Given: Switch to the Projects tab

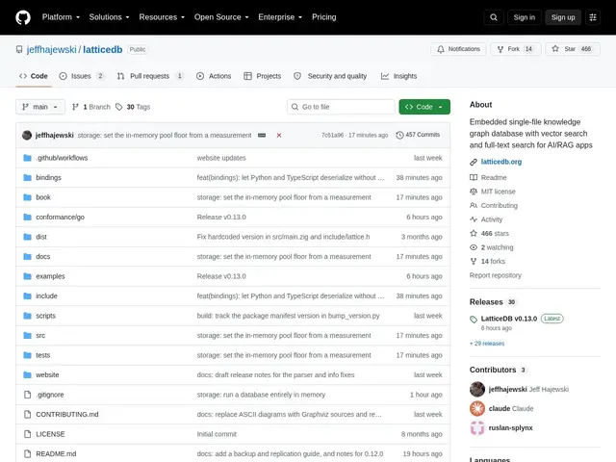Looking at the screenshot, I should click(x=263, y=76).
